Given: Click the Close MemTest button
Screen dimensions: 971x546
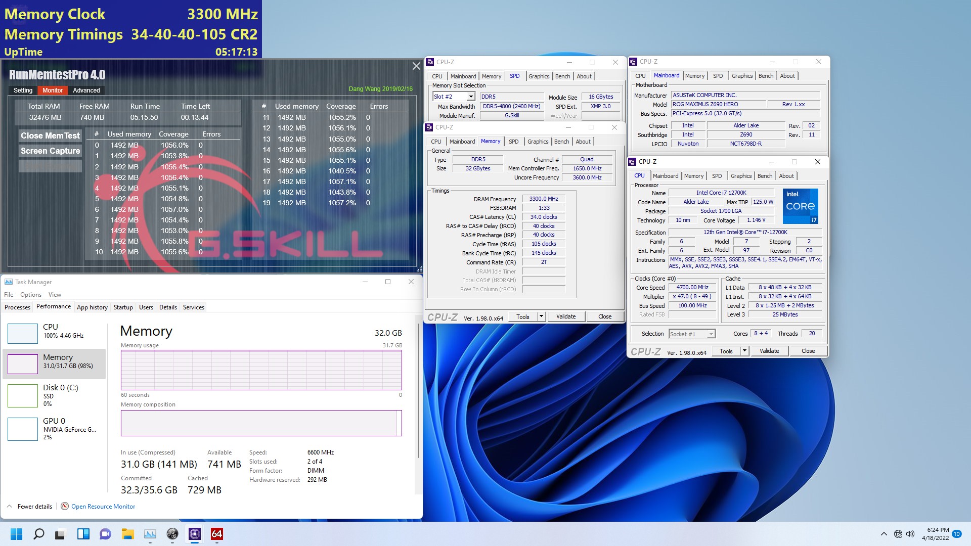Looking at the screenshot, I should [x=50, y=134].
